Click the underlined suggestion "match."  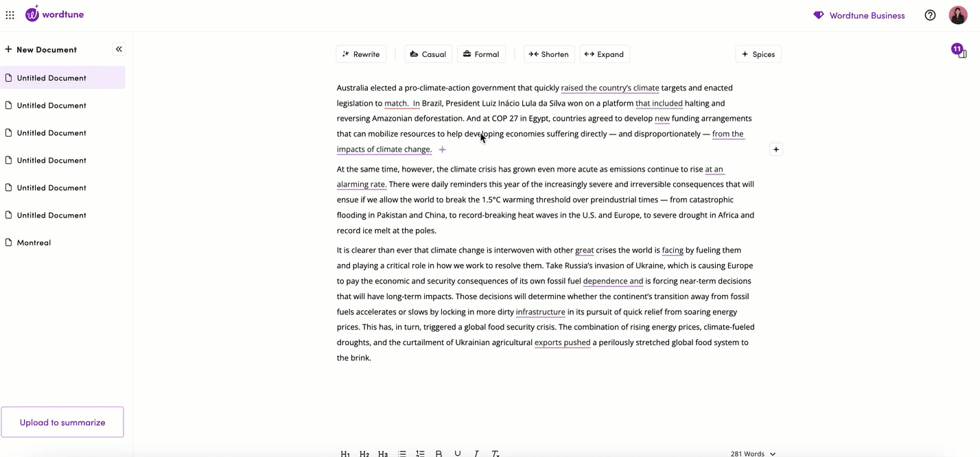click(396, 104)
